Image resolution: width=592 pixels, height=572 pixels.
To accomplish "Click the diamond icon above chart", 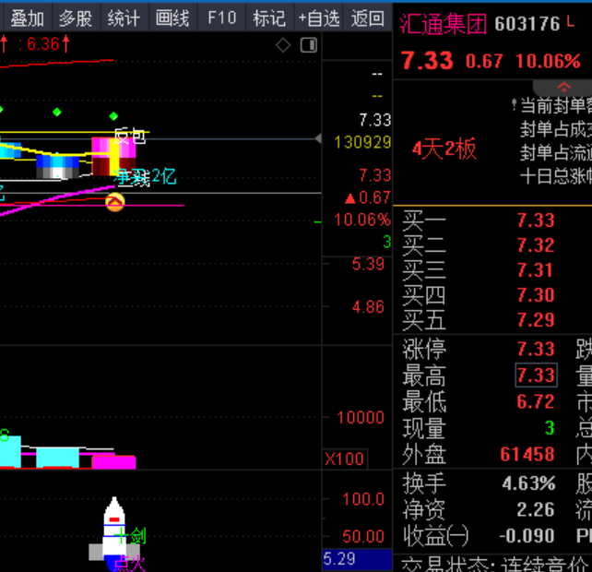I will 283,45.
